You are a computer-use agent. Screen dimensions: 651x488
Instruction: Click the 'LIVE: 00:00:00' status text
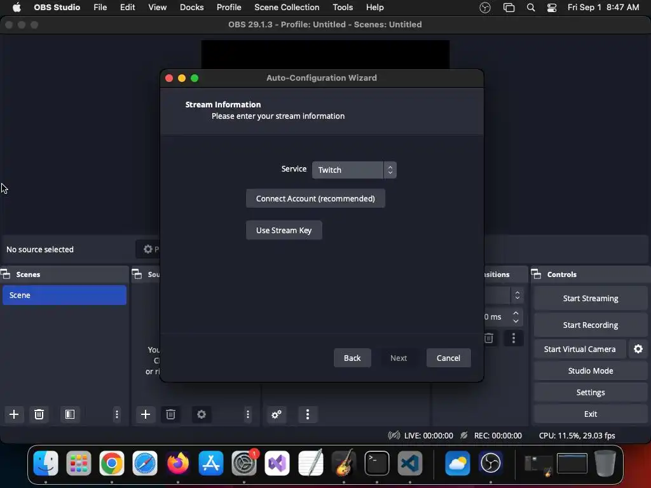click(428, 436)
